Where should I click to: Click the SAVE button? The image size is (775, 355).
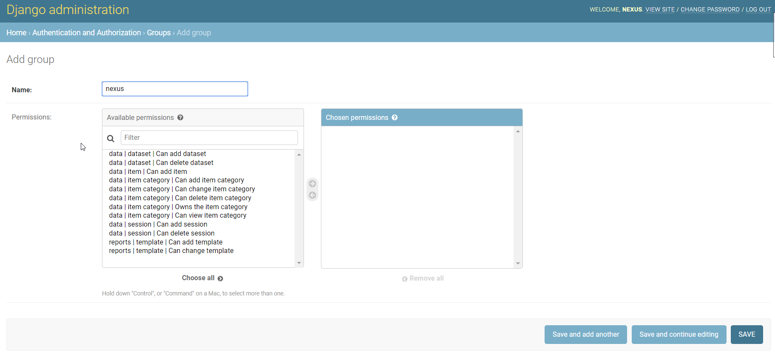point(747,335)
